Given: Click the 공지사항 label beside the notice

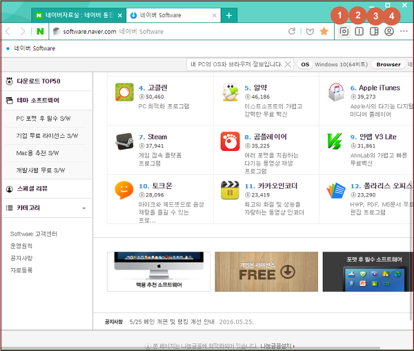Looking at the screenshot, I should [x=114, y=322].
